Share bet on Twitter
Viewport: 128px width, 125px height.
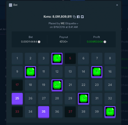point(82,17)
